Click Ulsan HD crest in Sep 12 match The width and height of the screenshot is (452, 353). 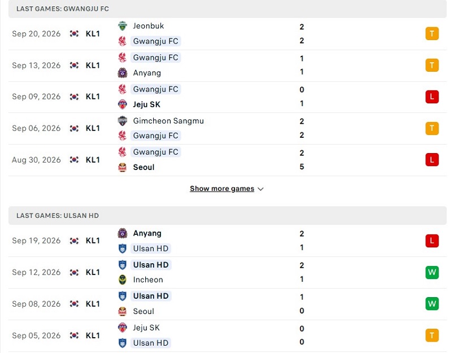pyautogui.click(x=123, y=265)
